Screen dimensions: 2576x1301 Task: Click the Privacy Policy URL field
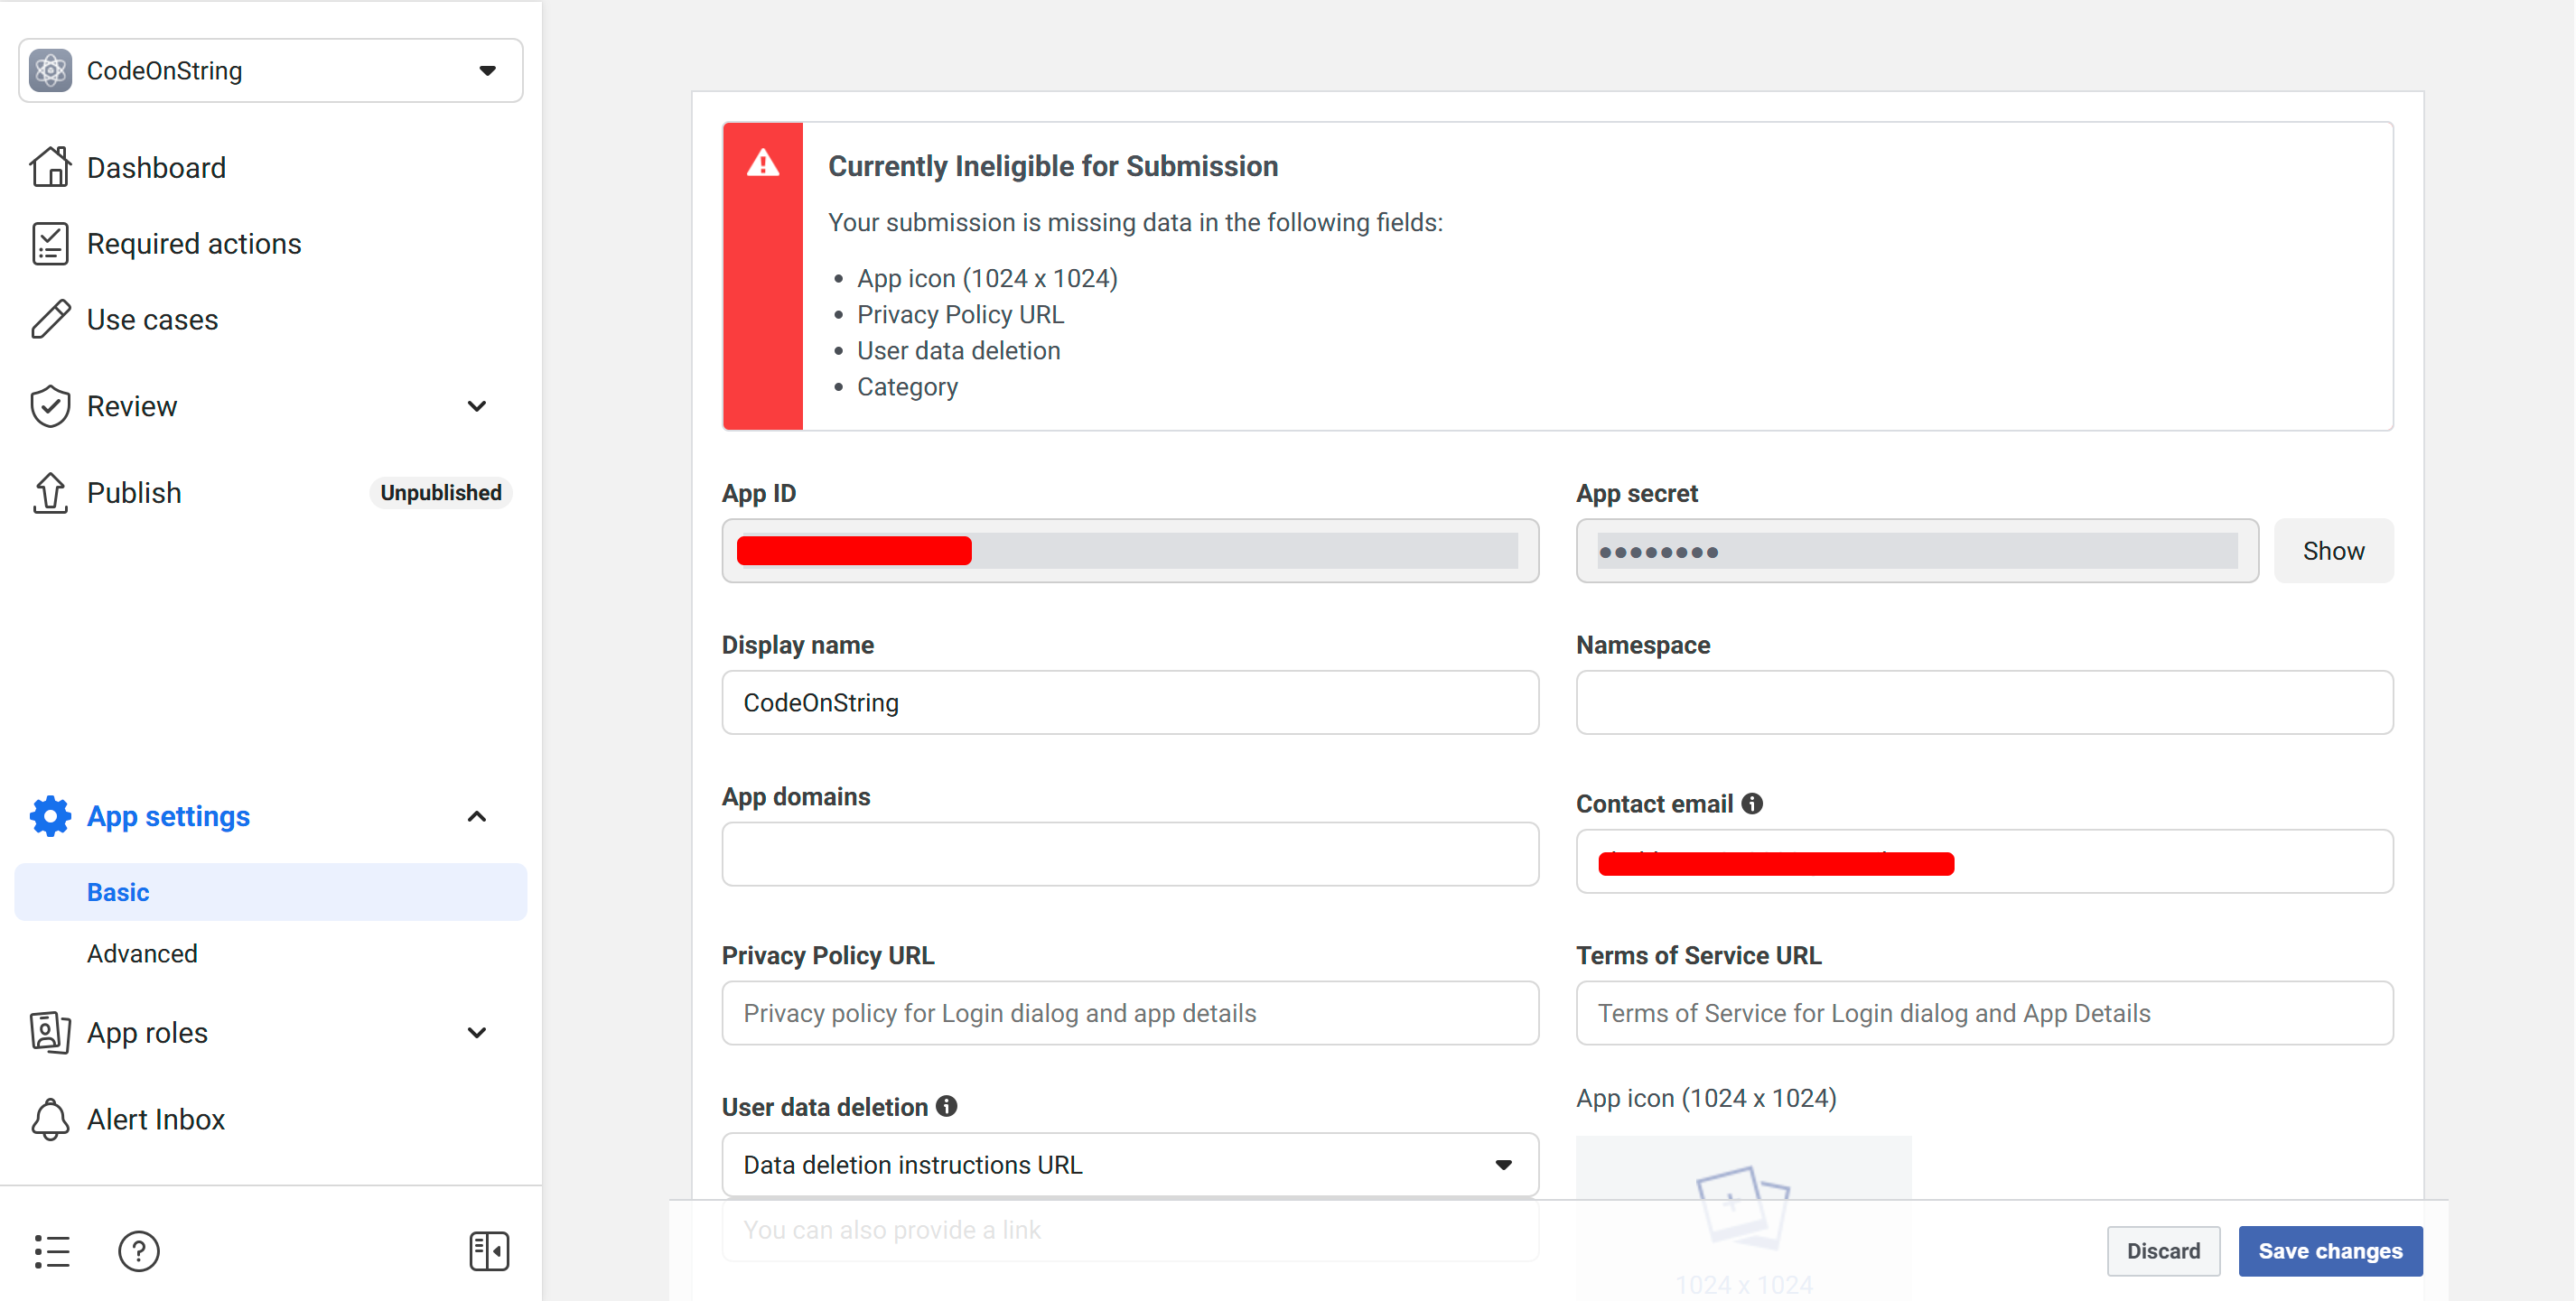point(1130,1013)
